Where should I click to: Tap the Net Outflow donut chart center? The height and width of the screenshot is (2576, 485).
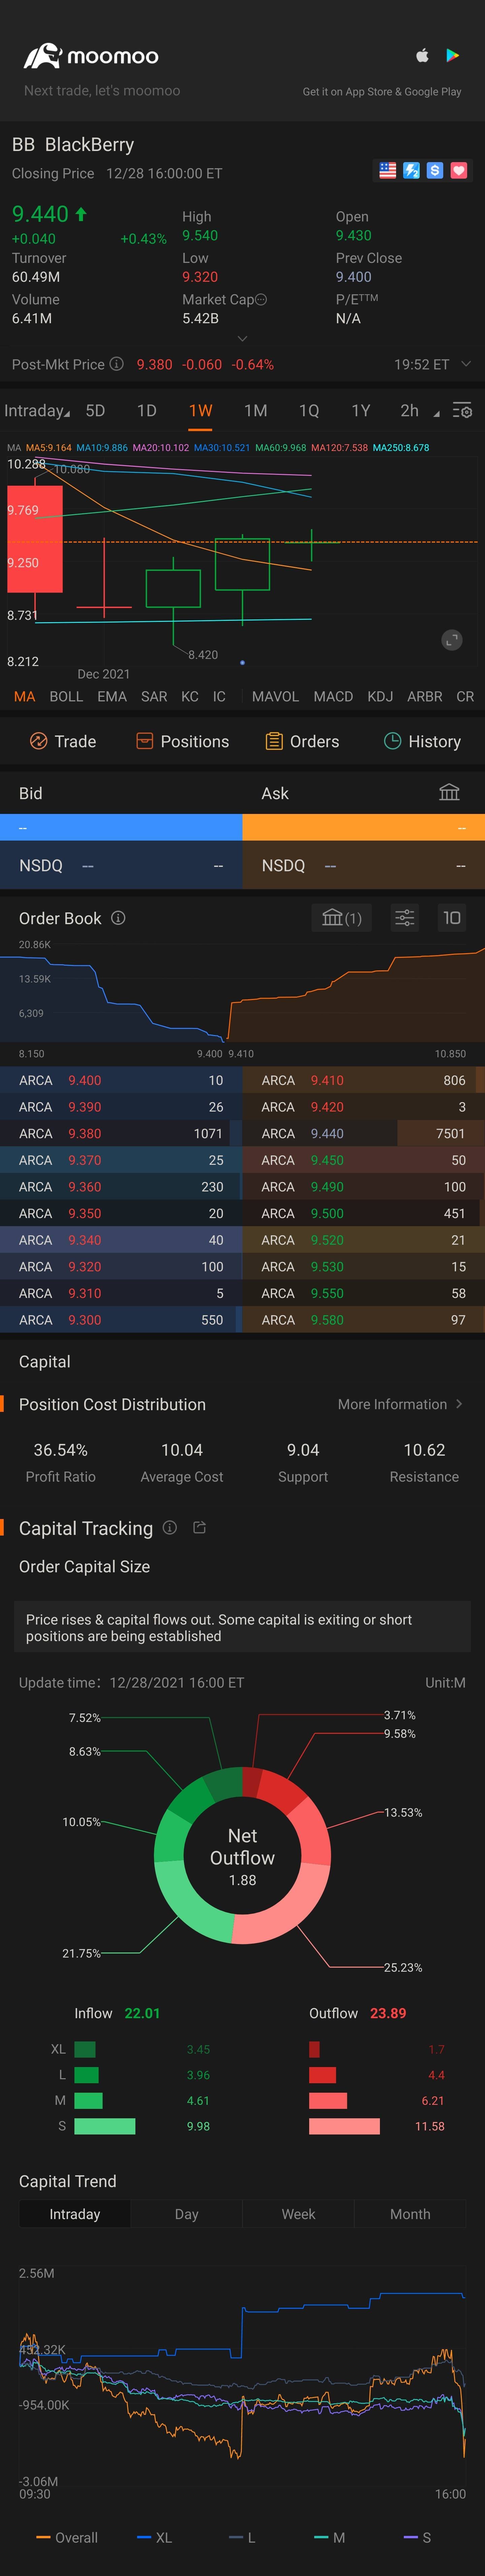[242, 1856]
